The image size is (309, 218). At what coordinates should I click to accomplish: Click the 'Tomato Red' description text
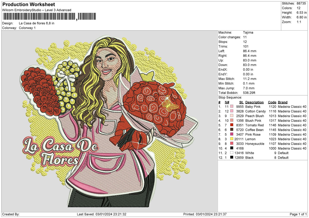[x=254, y=125]
